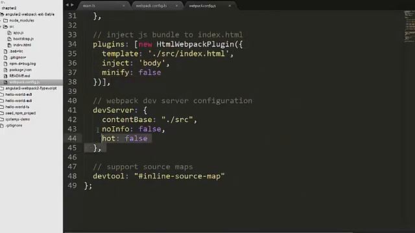Click the highlighted webpack.config.js file icon
This screenshot has height=233, width=415.
(6, 82)
